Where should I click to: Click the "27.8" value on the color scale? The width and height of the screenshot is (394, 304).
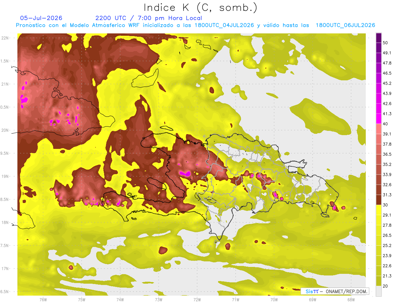[x=387, y=225]
